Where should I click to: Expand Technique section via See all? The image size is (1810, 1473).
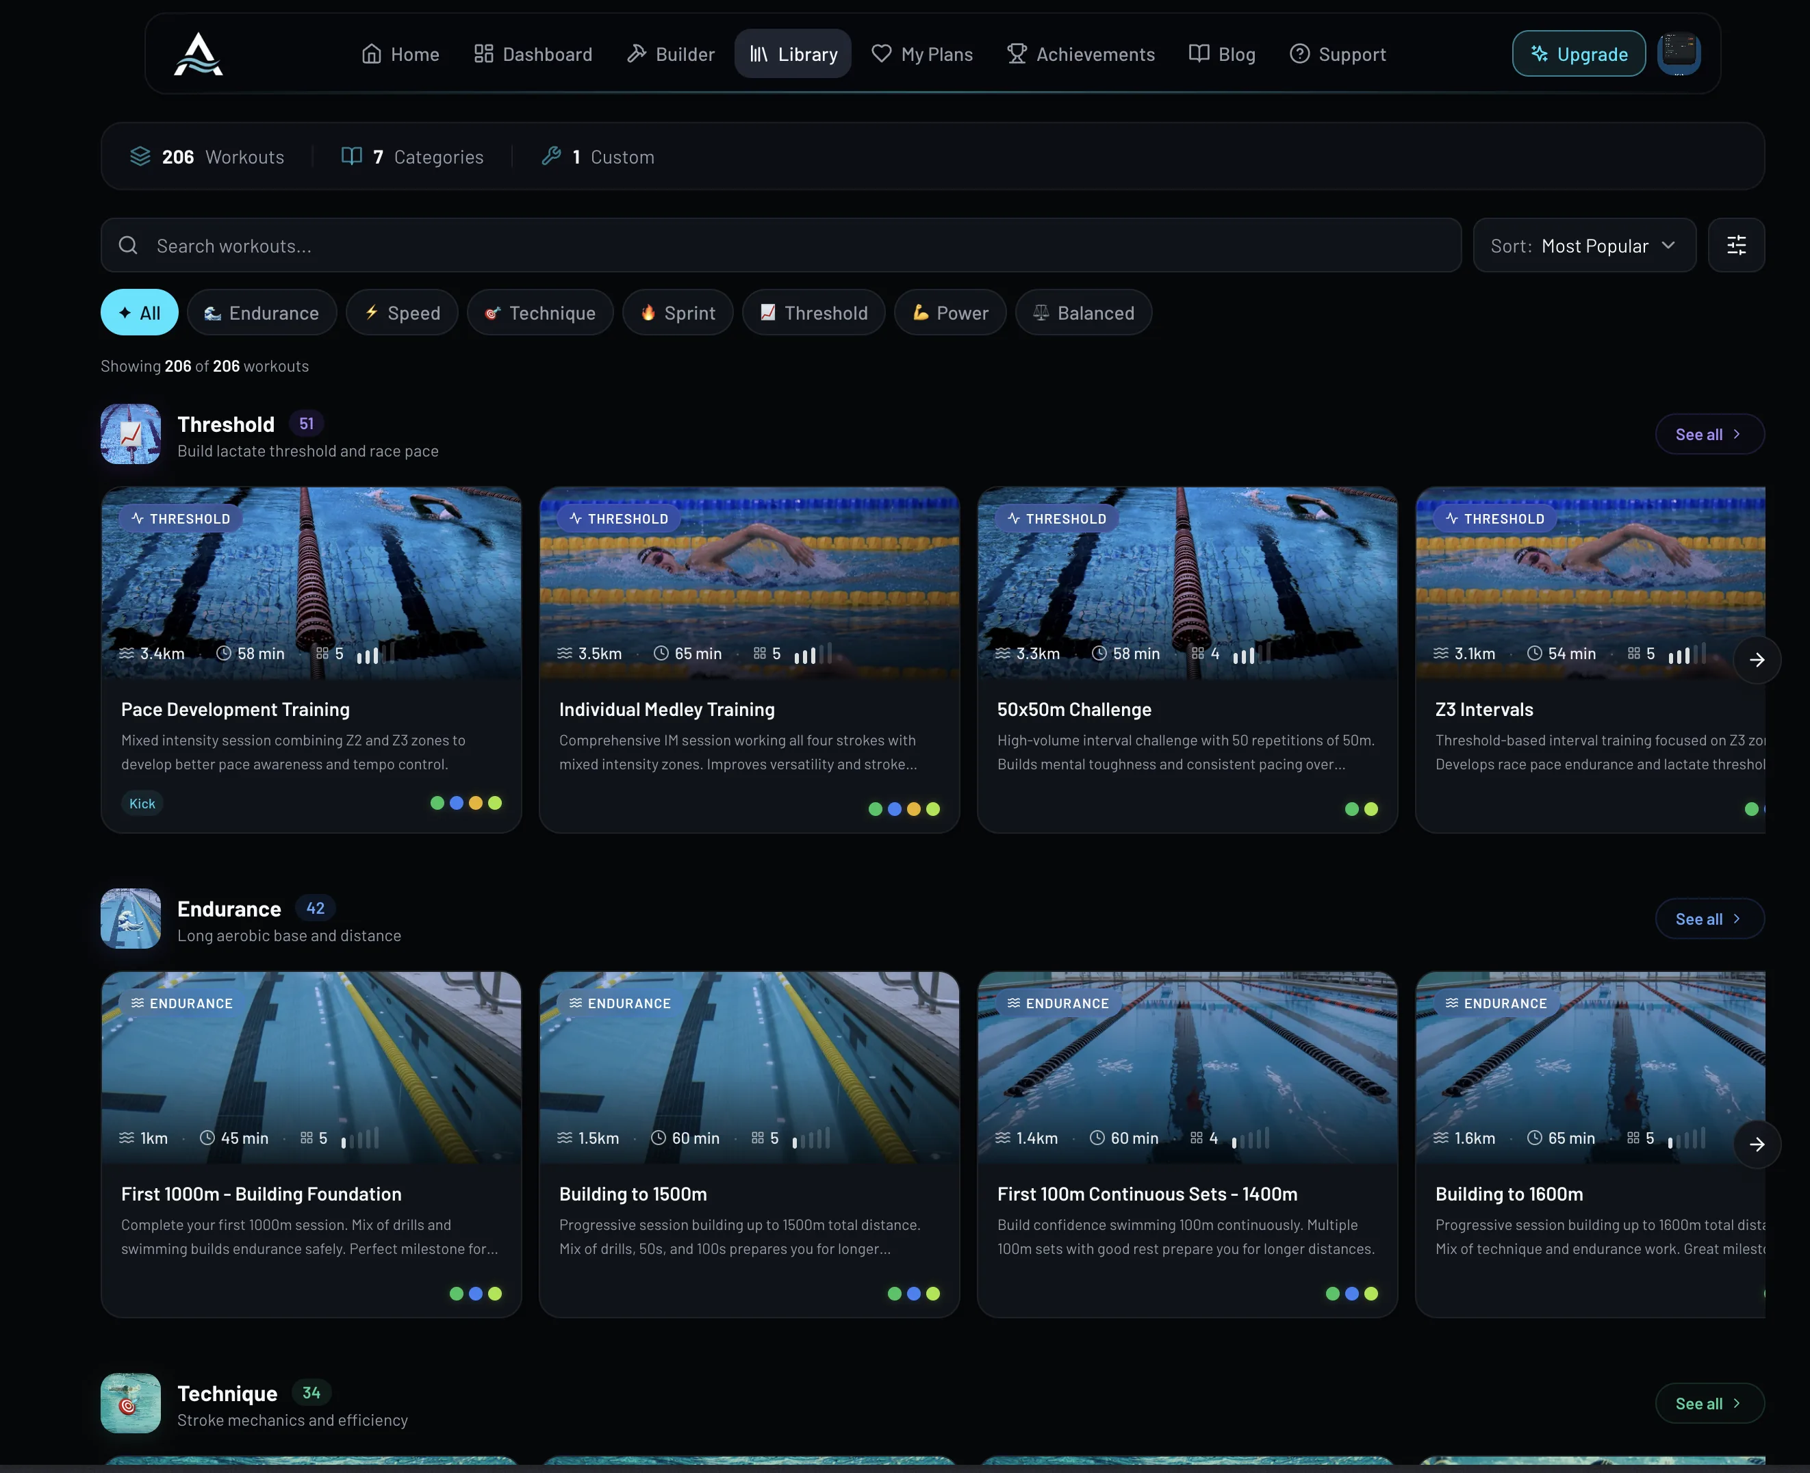1709,1403
